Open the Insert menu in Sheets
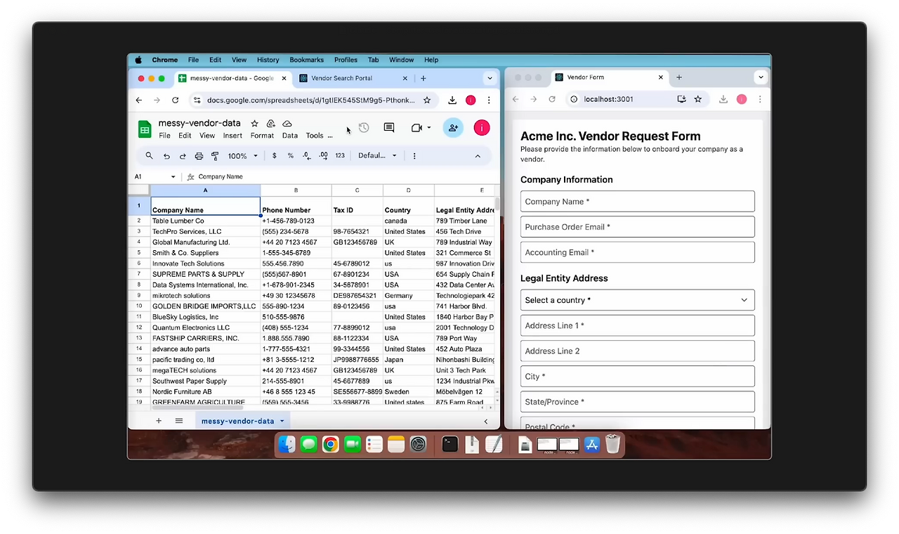Screen dimensions: 899x534 232,136
